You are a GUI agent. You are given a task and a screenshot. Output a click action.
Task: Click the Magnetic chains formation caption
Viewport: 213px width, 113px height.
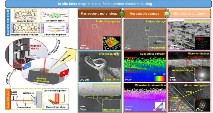pos(25,35)
